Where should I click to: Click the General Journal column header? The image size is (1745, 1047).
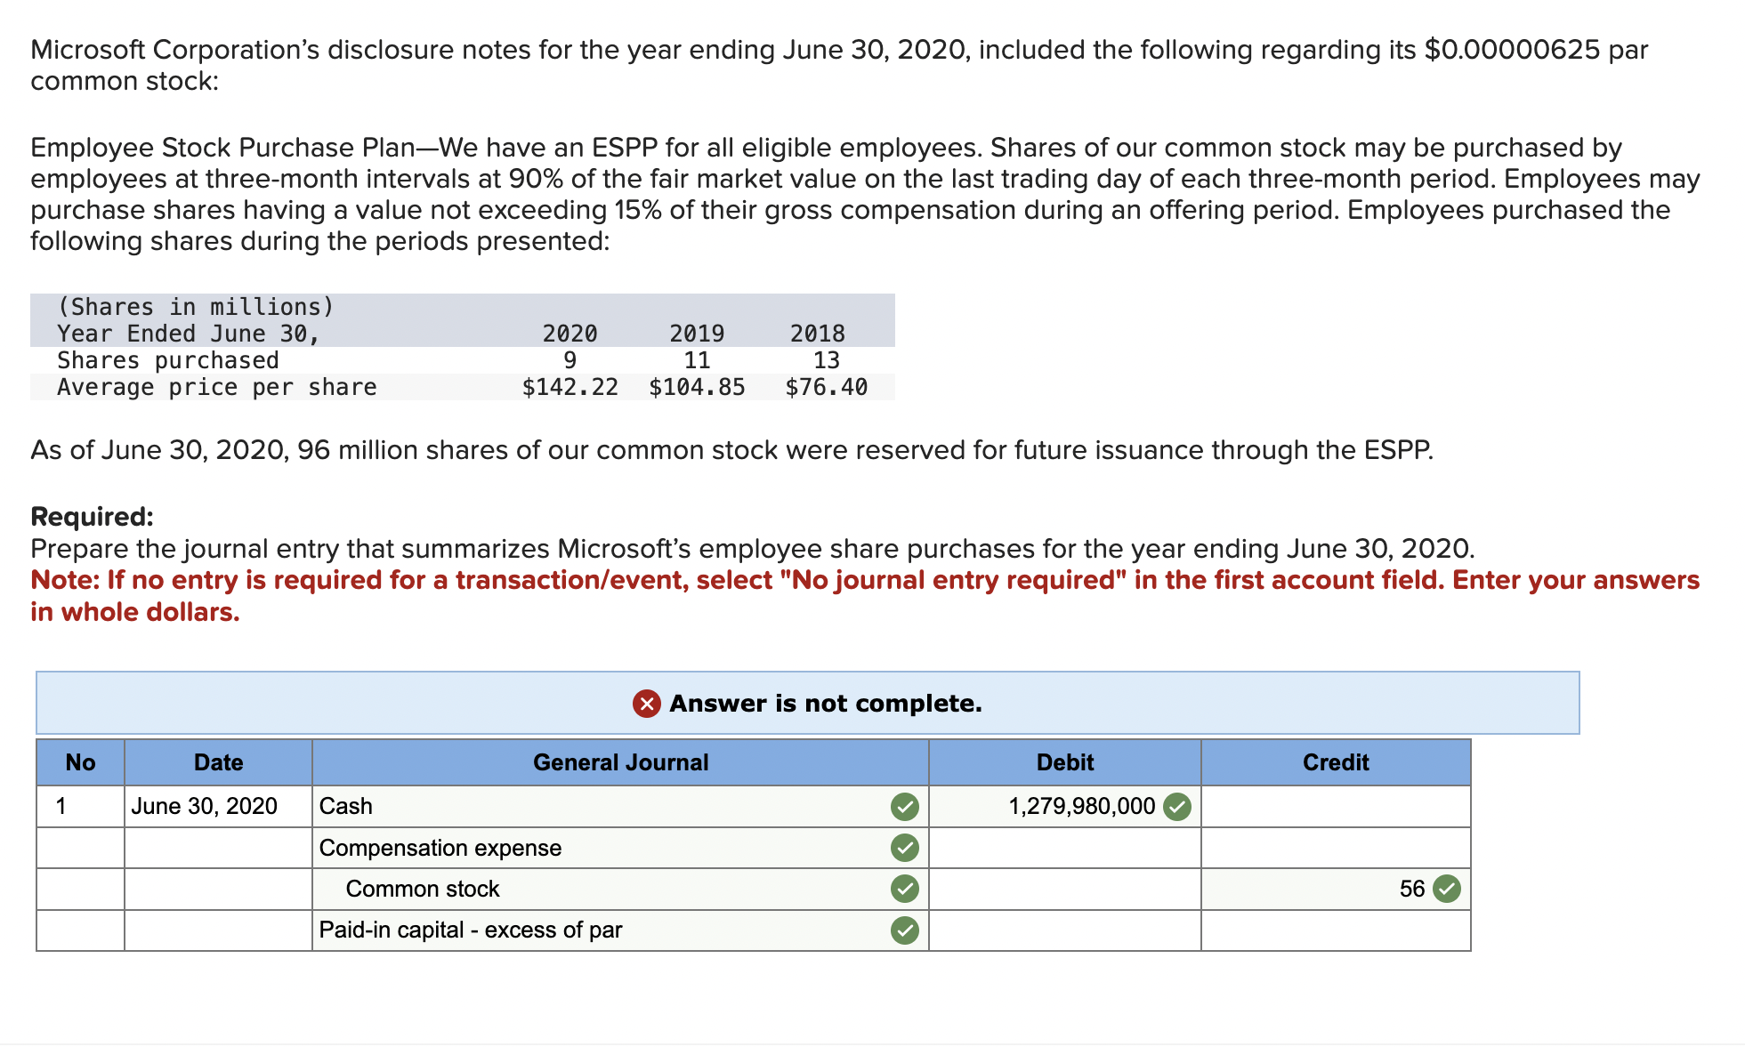(x=620, y=762)
